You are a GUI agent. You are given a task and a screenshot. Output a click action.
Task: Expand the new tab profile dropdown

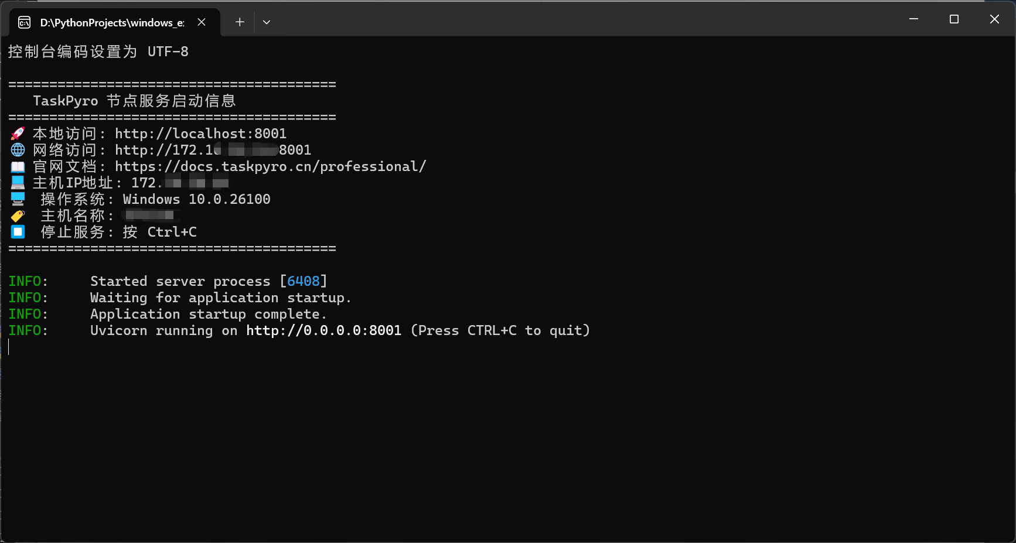click(267, 22)
